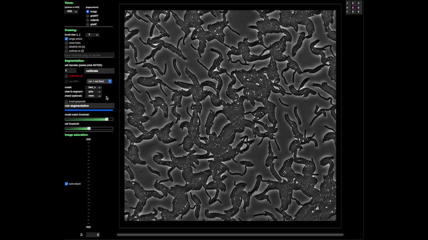Enable the use GPU option

[66, 81]
